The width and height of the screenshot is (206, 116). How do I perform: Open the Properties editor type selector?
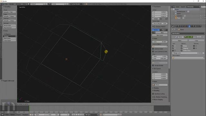(x=173, y=26)
